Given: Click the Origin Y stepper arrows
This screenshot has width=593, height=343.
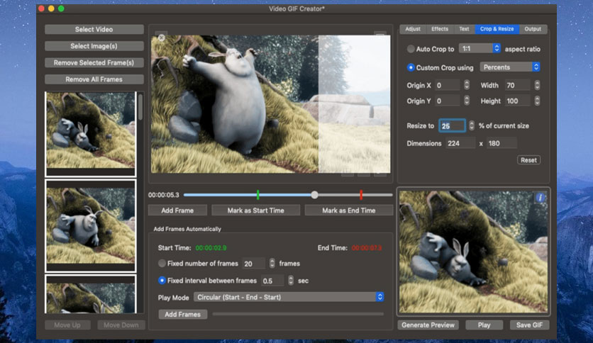Looking at the screenshot, I should pyautogui.click(x=467, y=101).
